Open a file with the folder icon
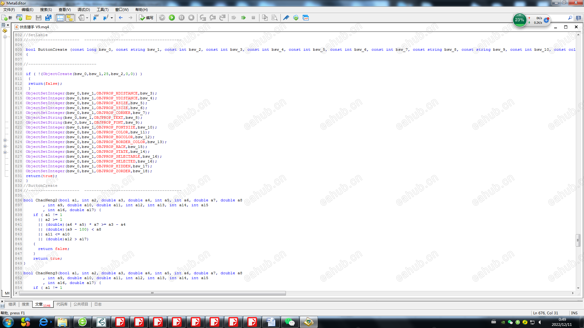The width and height of the screenshot is (584, 328). (29, 18)
